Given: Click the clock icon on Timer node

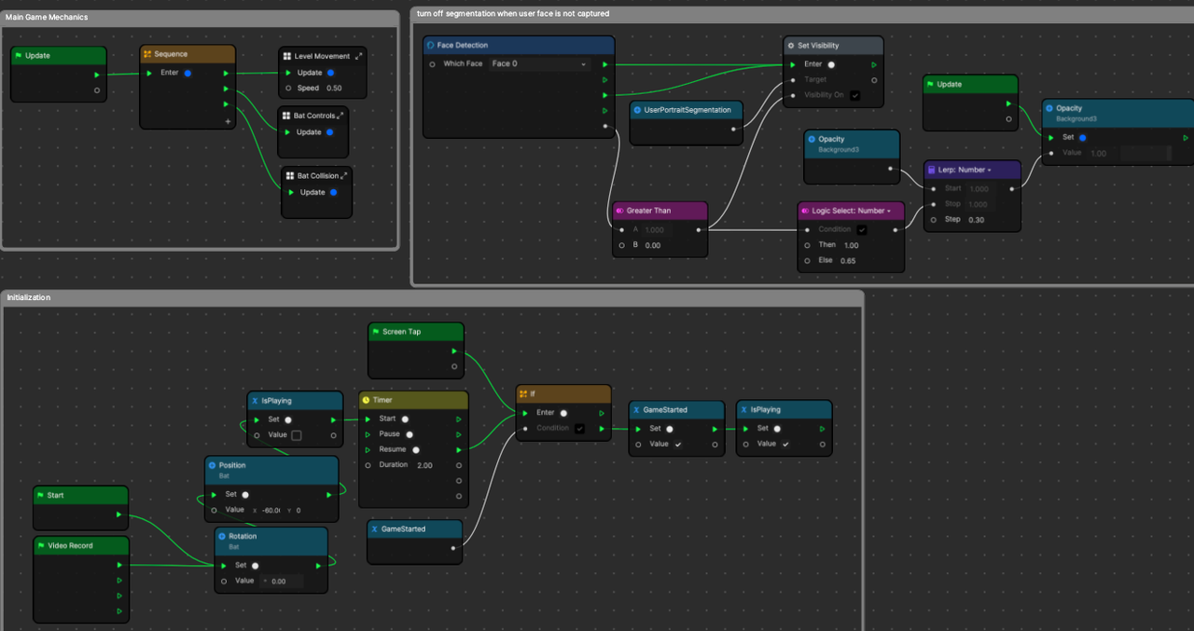Looking at the screenshot, I should 366,400.
